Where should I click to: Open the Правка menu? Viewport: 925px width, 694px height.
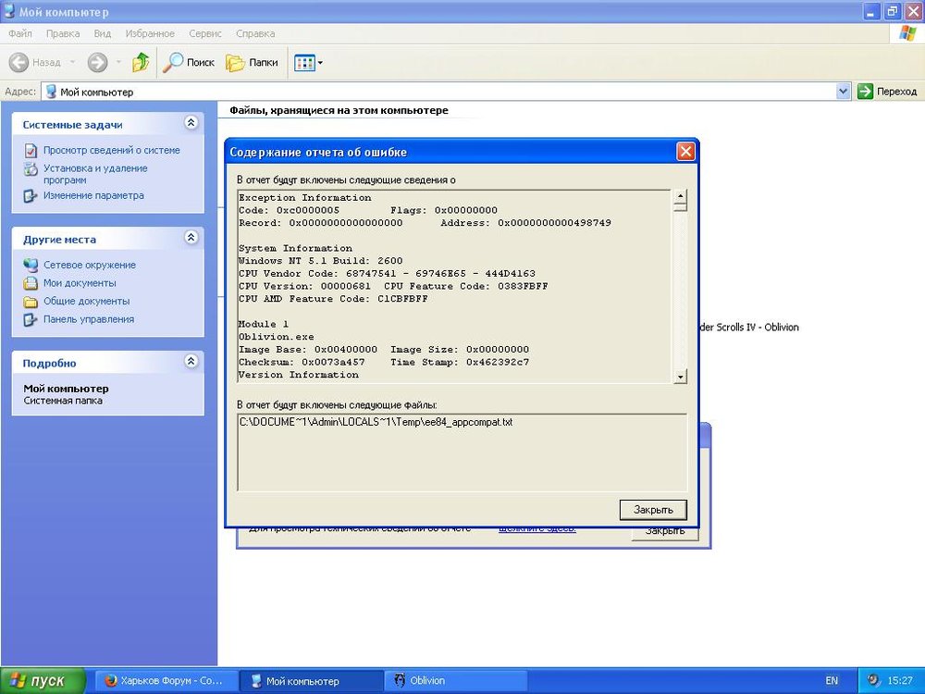coord(63,33)
